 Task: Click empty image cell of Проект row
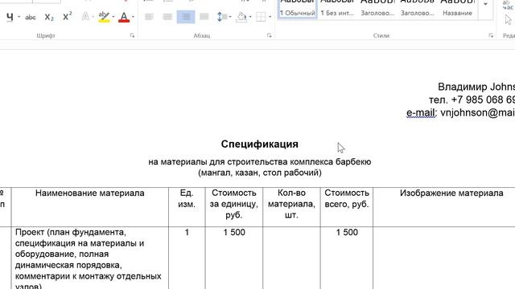click(444, 258)
